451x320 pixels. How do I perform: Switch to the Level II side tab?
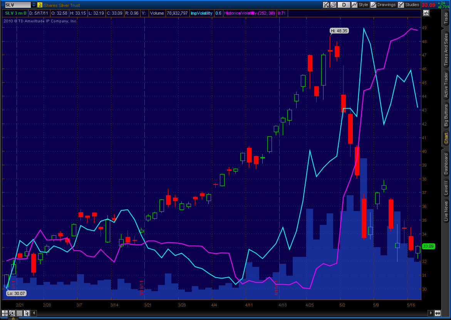point(446,187)
